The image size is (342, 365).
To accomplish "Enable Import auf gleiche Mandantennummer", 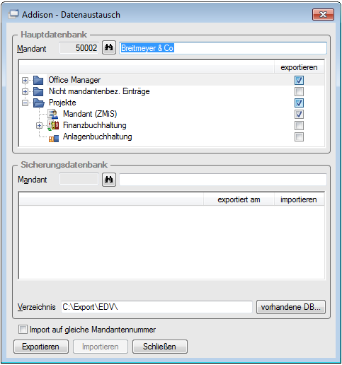I will tap(23, 329).
